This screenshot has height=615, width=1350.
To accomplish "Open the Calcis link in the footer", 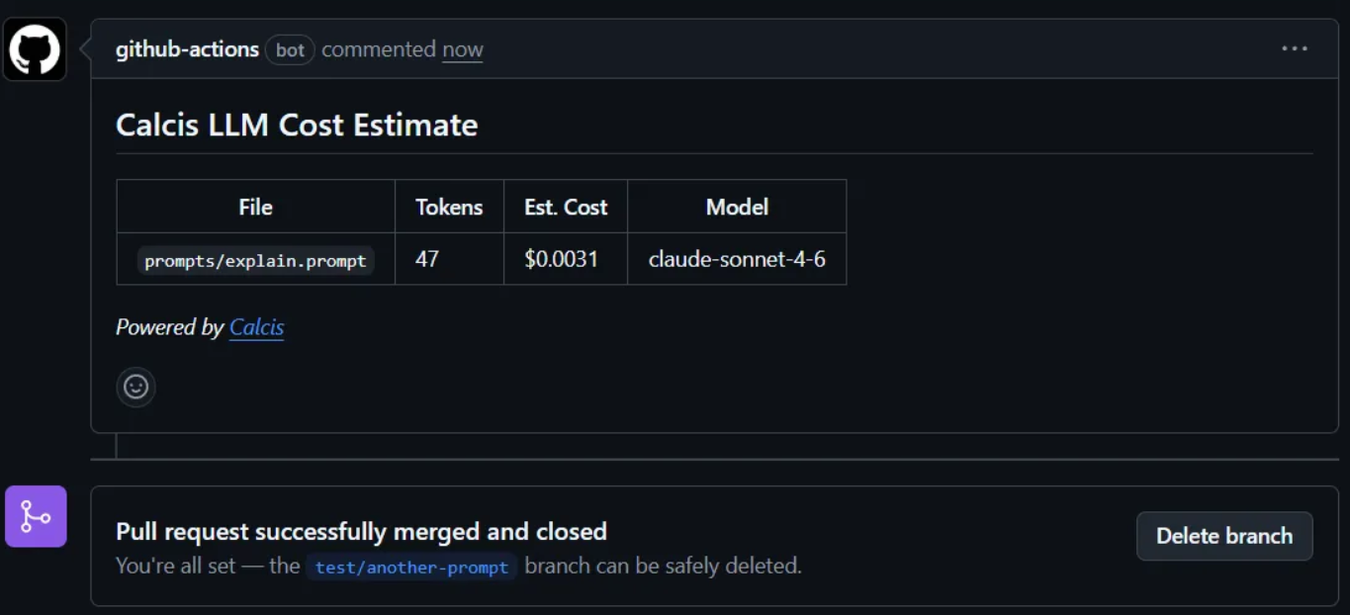I will 256,327.
